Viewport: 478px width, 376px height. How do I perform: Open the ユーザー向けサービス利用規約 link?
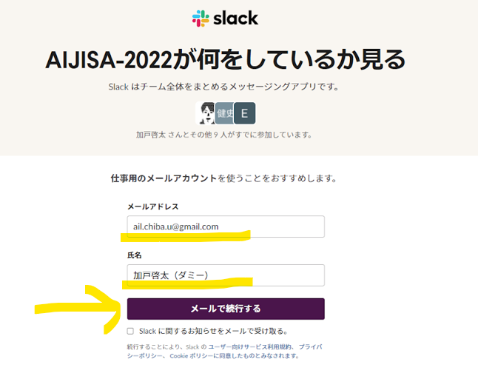pos(249,347)
